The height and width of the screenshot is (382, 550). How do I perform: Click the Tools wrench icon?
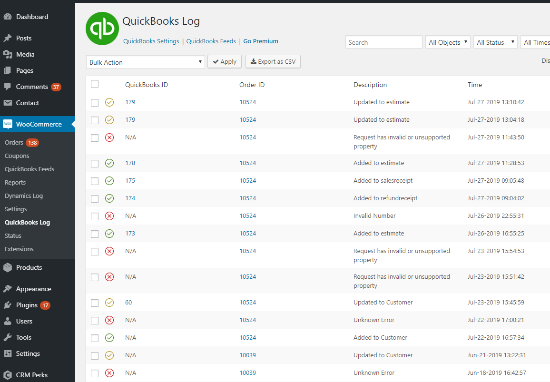8,337
